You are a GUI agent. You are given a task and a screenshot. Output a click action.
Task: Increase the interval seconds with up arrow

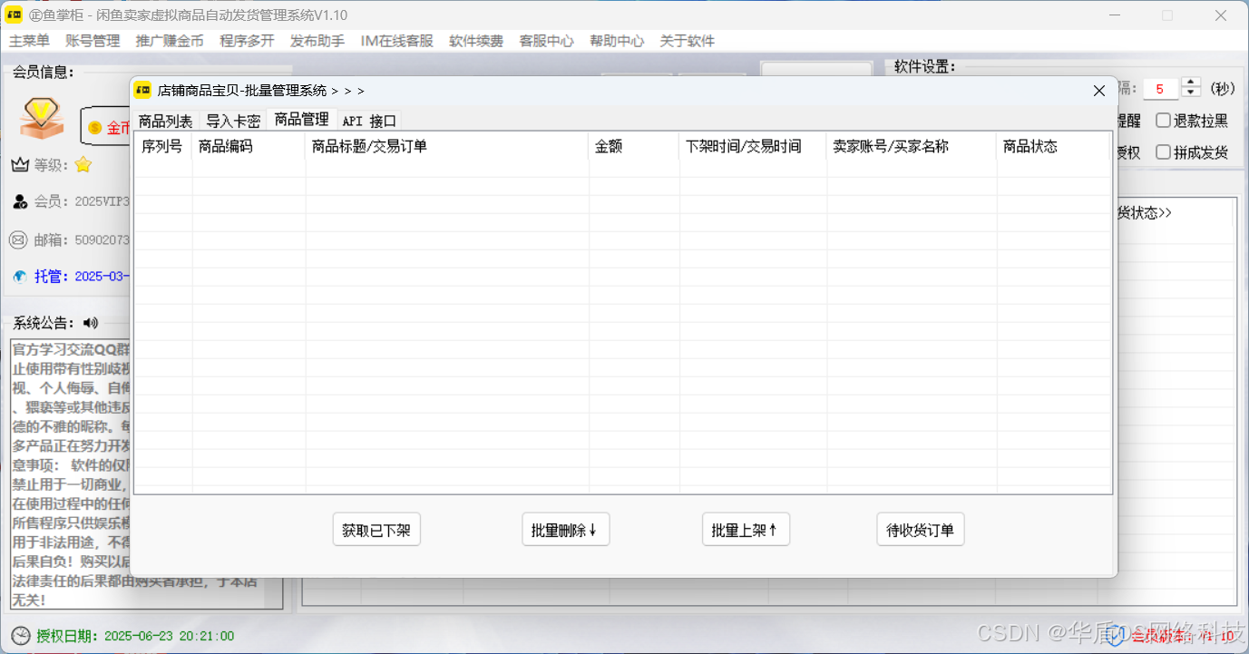pyautogui.click(x=1192, y=83)
